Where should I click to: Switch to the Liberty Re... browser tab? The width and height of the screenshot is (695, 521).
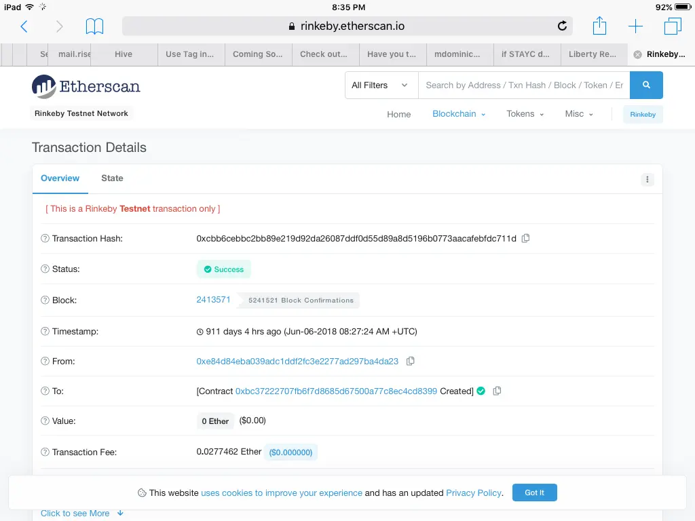594,54
